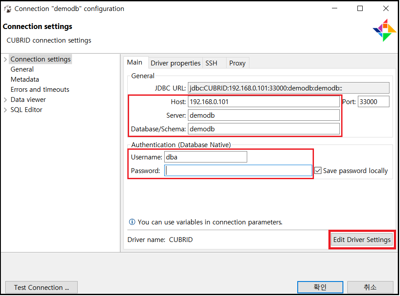Expand the Connection settings tree node
400x296 pixels.
(x=5, y=59)
